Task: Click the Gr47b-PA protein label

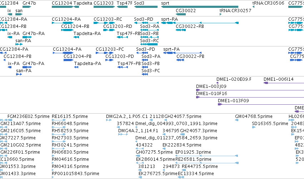Action: click(33, 64)
